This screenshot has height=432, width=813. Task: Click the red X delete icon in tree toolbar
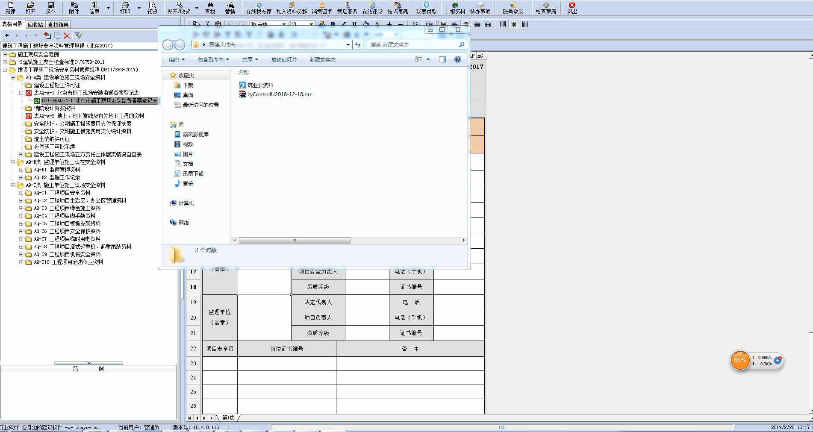click(x=67, y=35)
